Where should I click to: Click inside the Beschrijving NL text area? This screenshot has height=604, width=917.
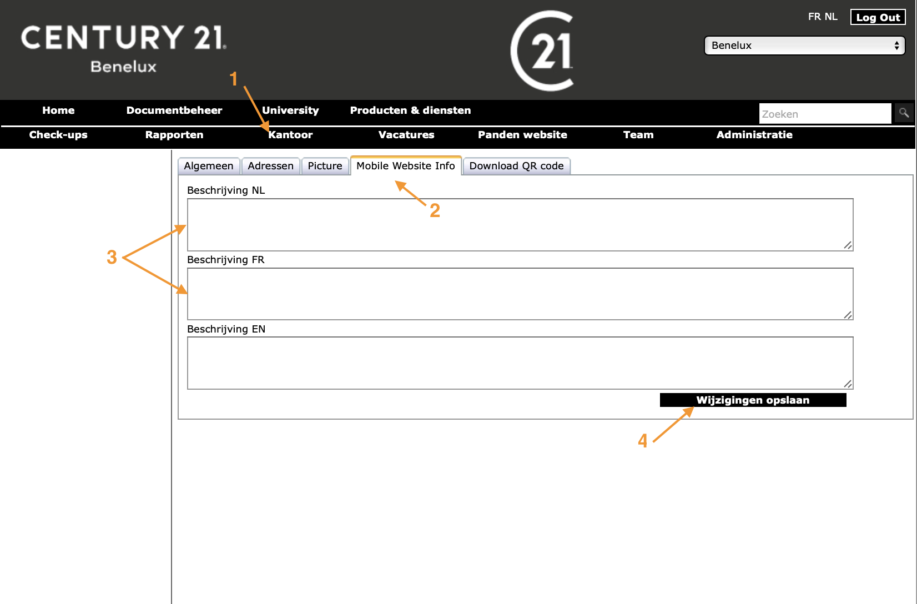click(x=520, y=225)
